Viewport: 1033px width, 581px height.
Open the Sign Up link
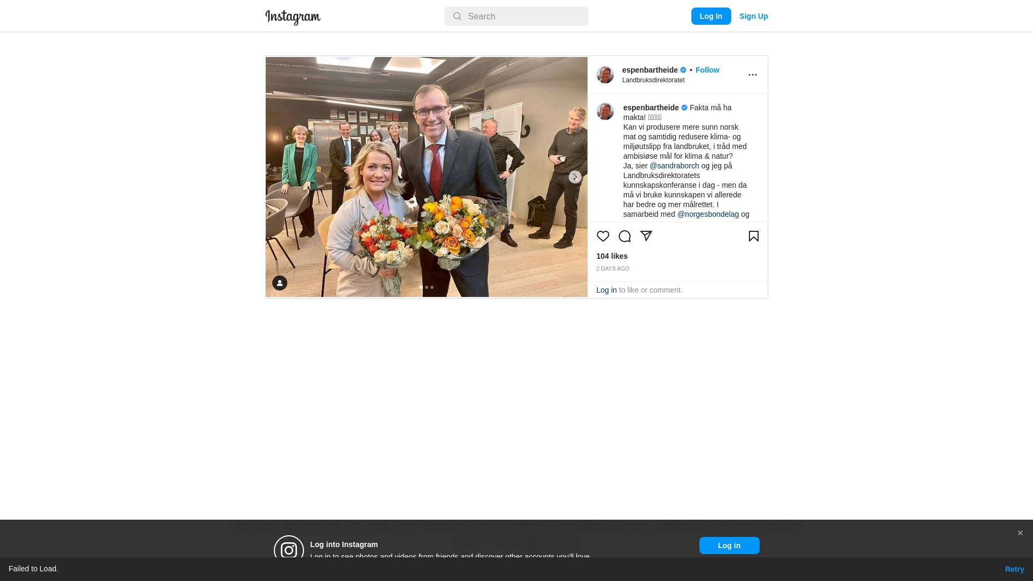click(x=753, y=16)
